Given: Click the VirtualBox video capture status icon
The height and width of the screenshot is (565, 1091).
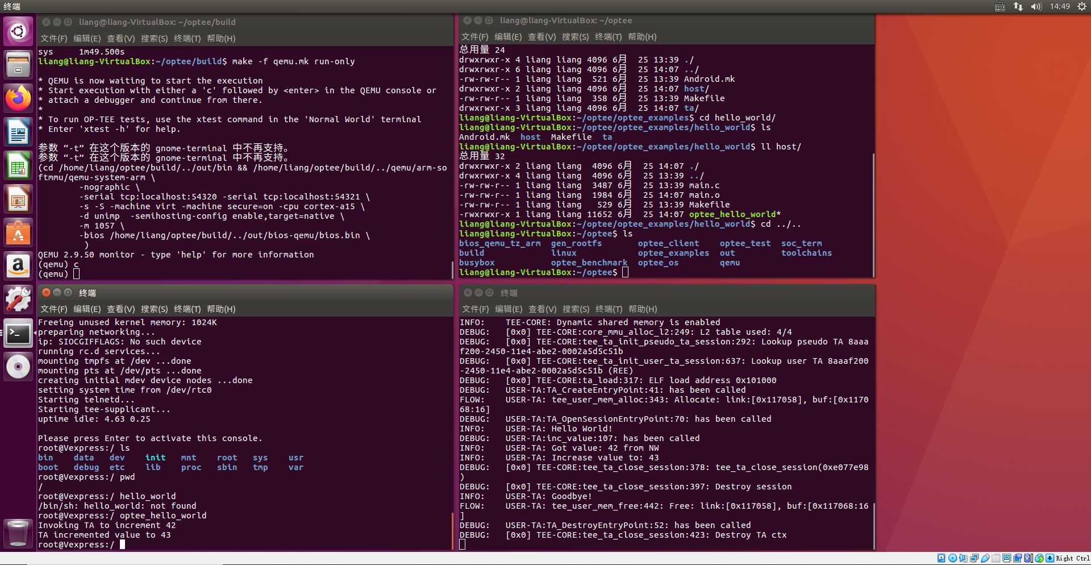Looking at the screenshot, I should (1017, 558).
